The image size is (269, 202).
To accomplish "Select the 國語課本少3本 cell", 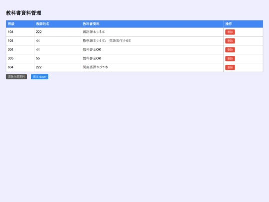I will 152,32.
